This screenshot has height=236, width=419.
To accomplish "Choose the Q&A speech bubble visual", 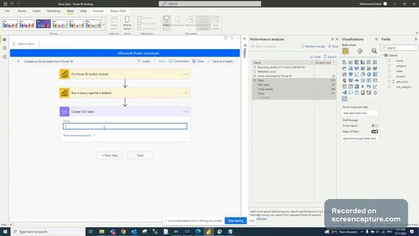I will pyautogui.click(x=351, y=92).
